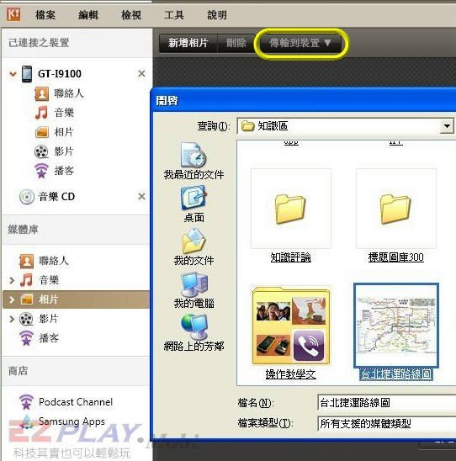Click the 檔名 filename input field

387,402
